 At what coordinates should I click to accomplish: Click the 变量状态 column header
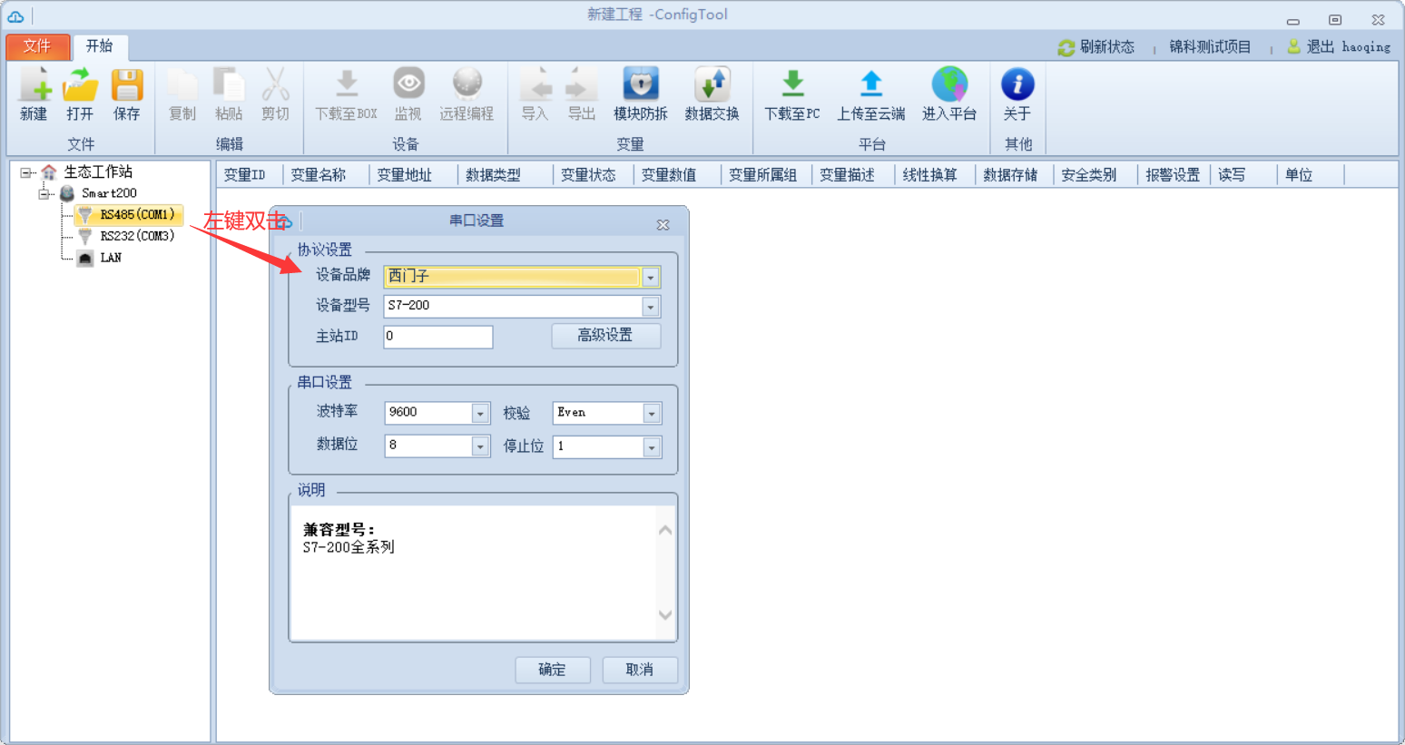588,175
